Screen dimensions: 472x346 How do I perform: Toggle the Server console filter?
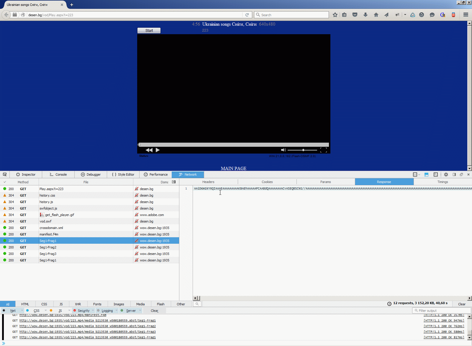point(131,311)
